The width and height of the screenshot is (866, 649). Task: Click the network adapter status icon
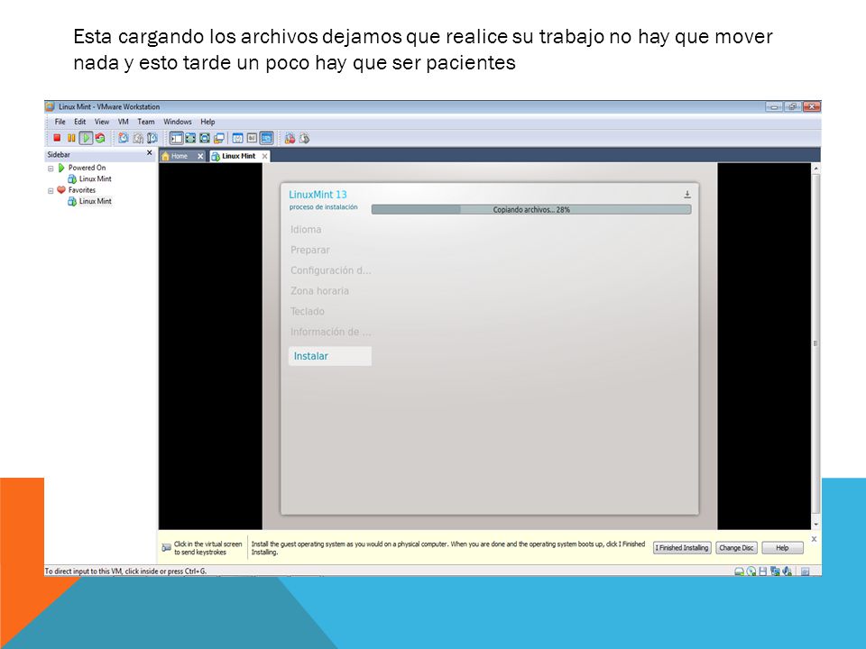(775, 571)
